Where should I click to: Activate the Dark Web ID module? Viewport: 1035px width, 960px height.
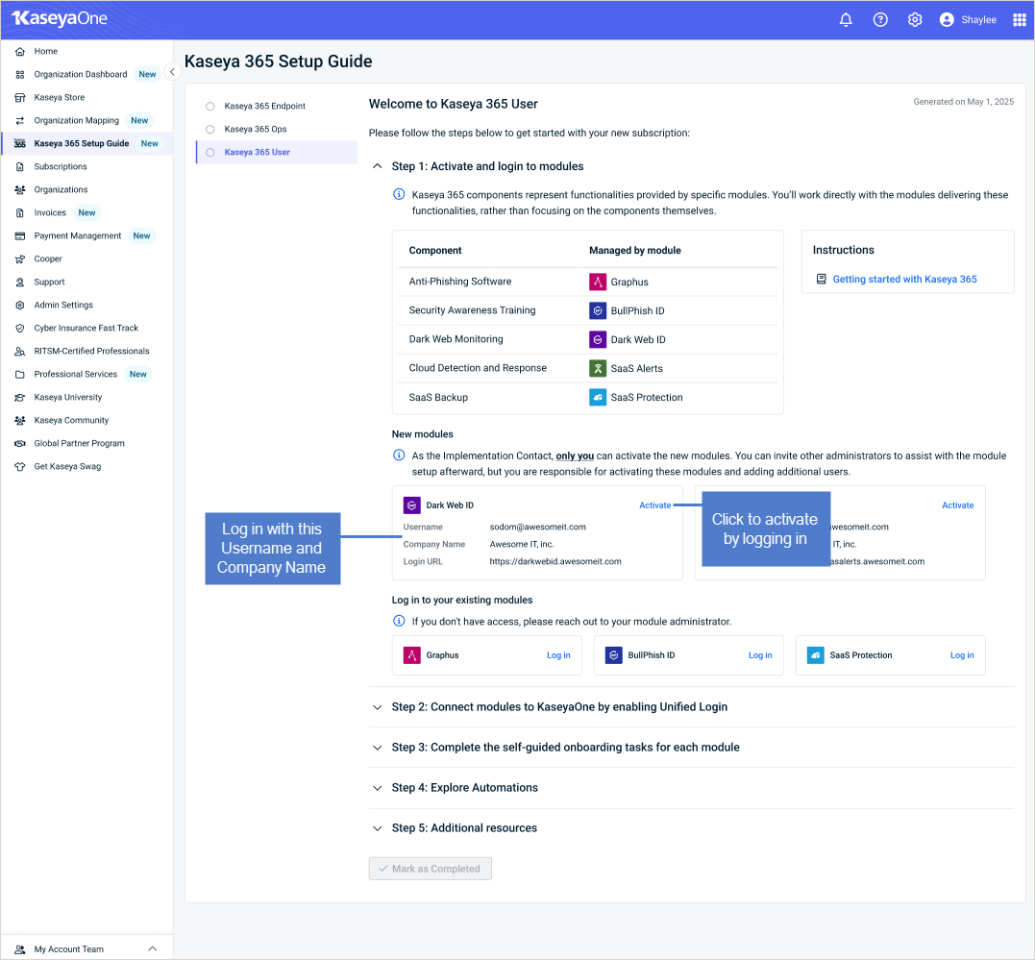[x=654, y=505]
